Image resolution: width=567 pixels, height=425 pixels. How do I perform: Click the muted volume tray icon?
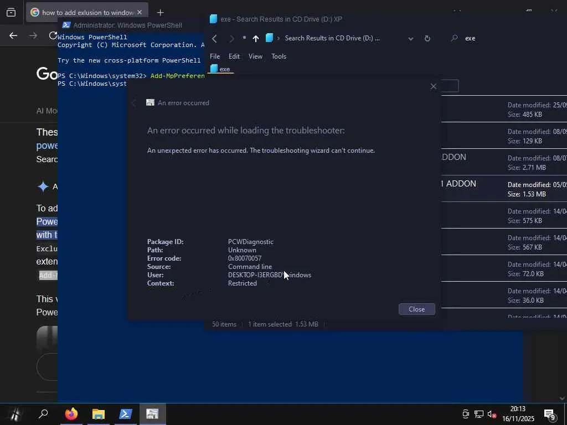click(x=492, y=414)
